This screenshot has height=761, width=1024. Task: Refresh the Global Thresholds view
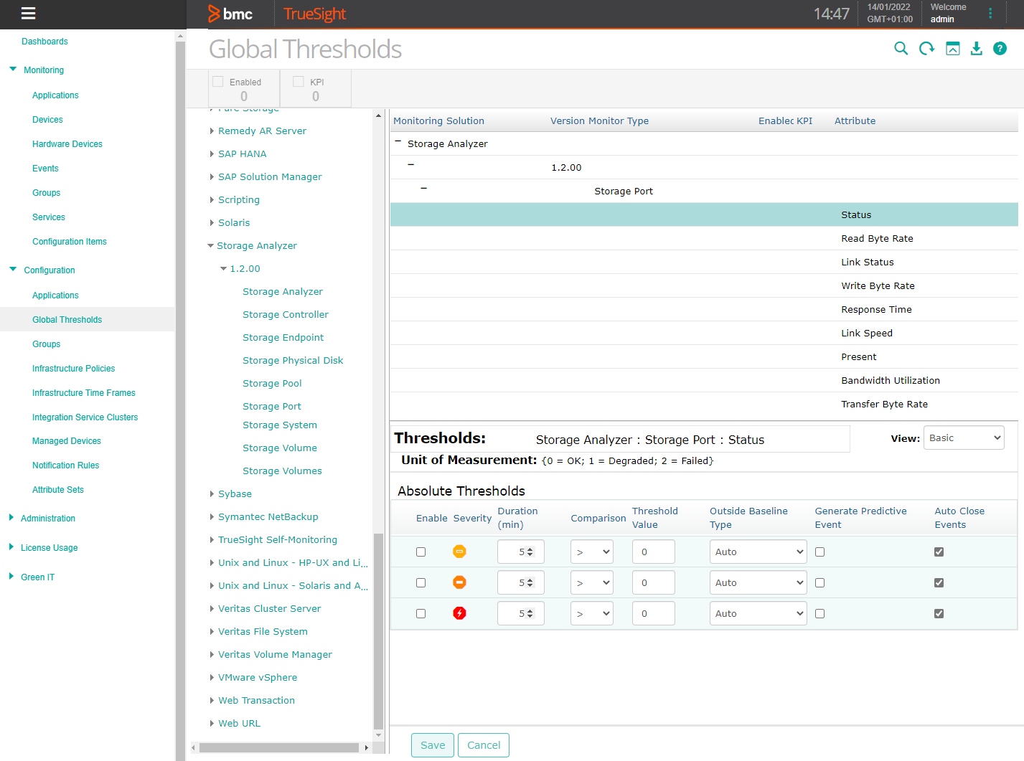[x=926, y=48]
